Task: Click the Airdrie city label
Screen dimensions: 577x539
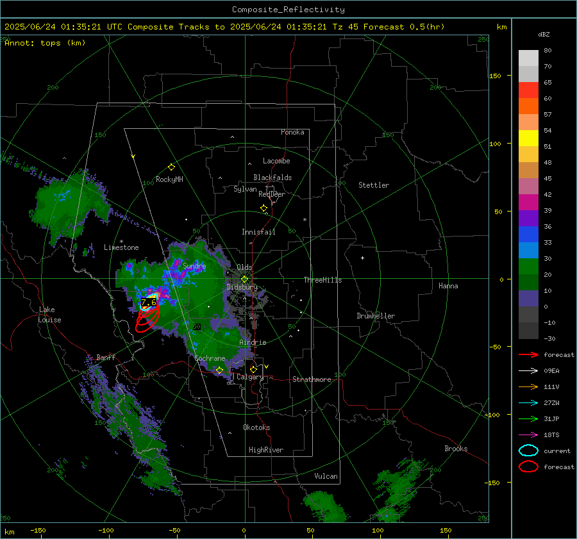Action: [x=253, y=342]
